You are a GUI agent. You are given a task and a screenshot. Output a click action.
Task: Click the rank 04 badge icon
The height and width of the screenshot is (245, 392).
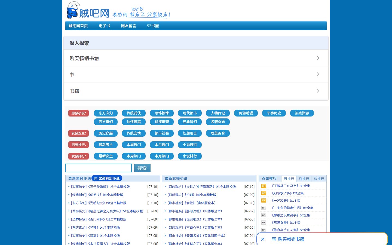[264, 208]
